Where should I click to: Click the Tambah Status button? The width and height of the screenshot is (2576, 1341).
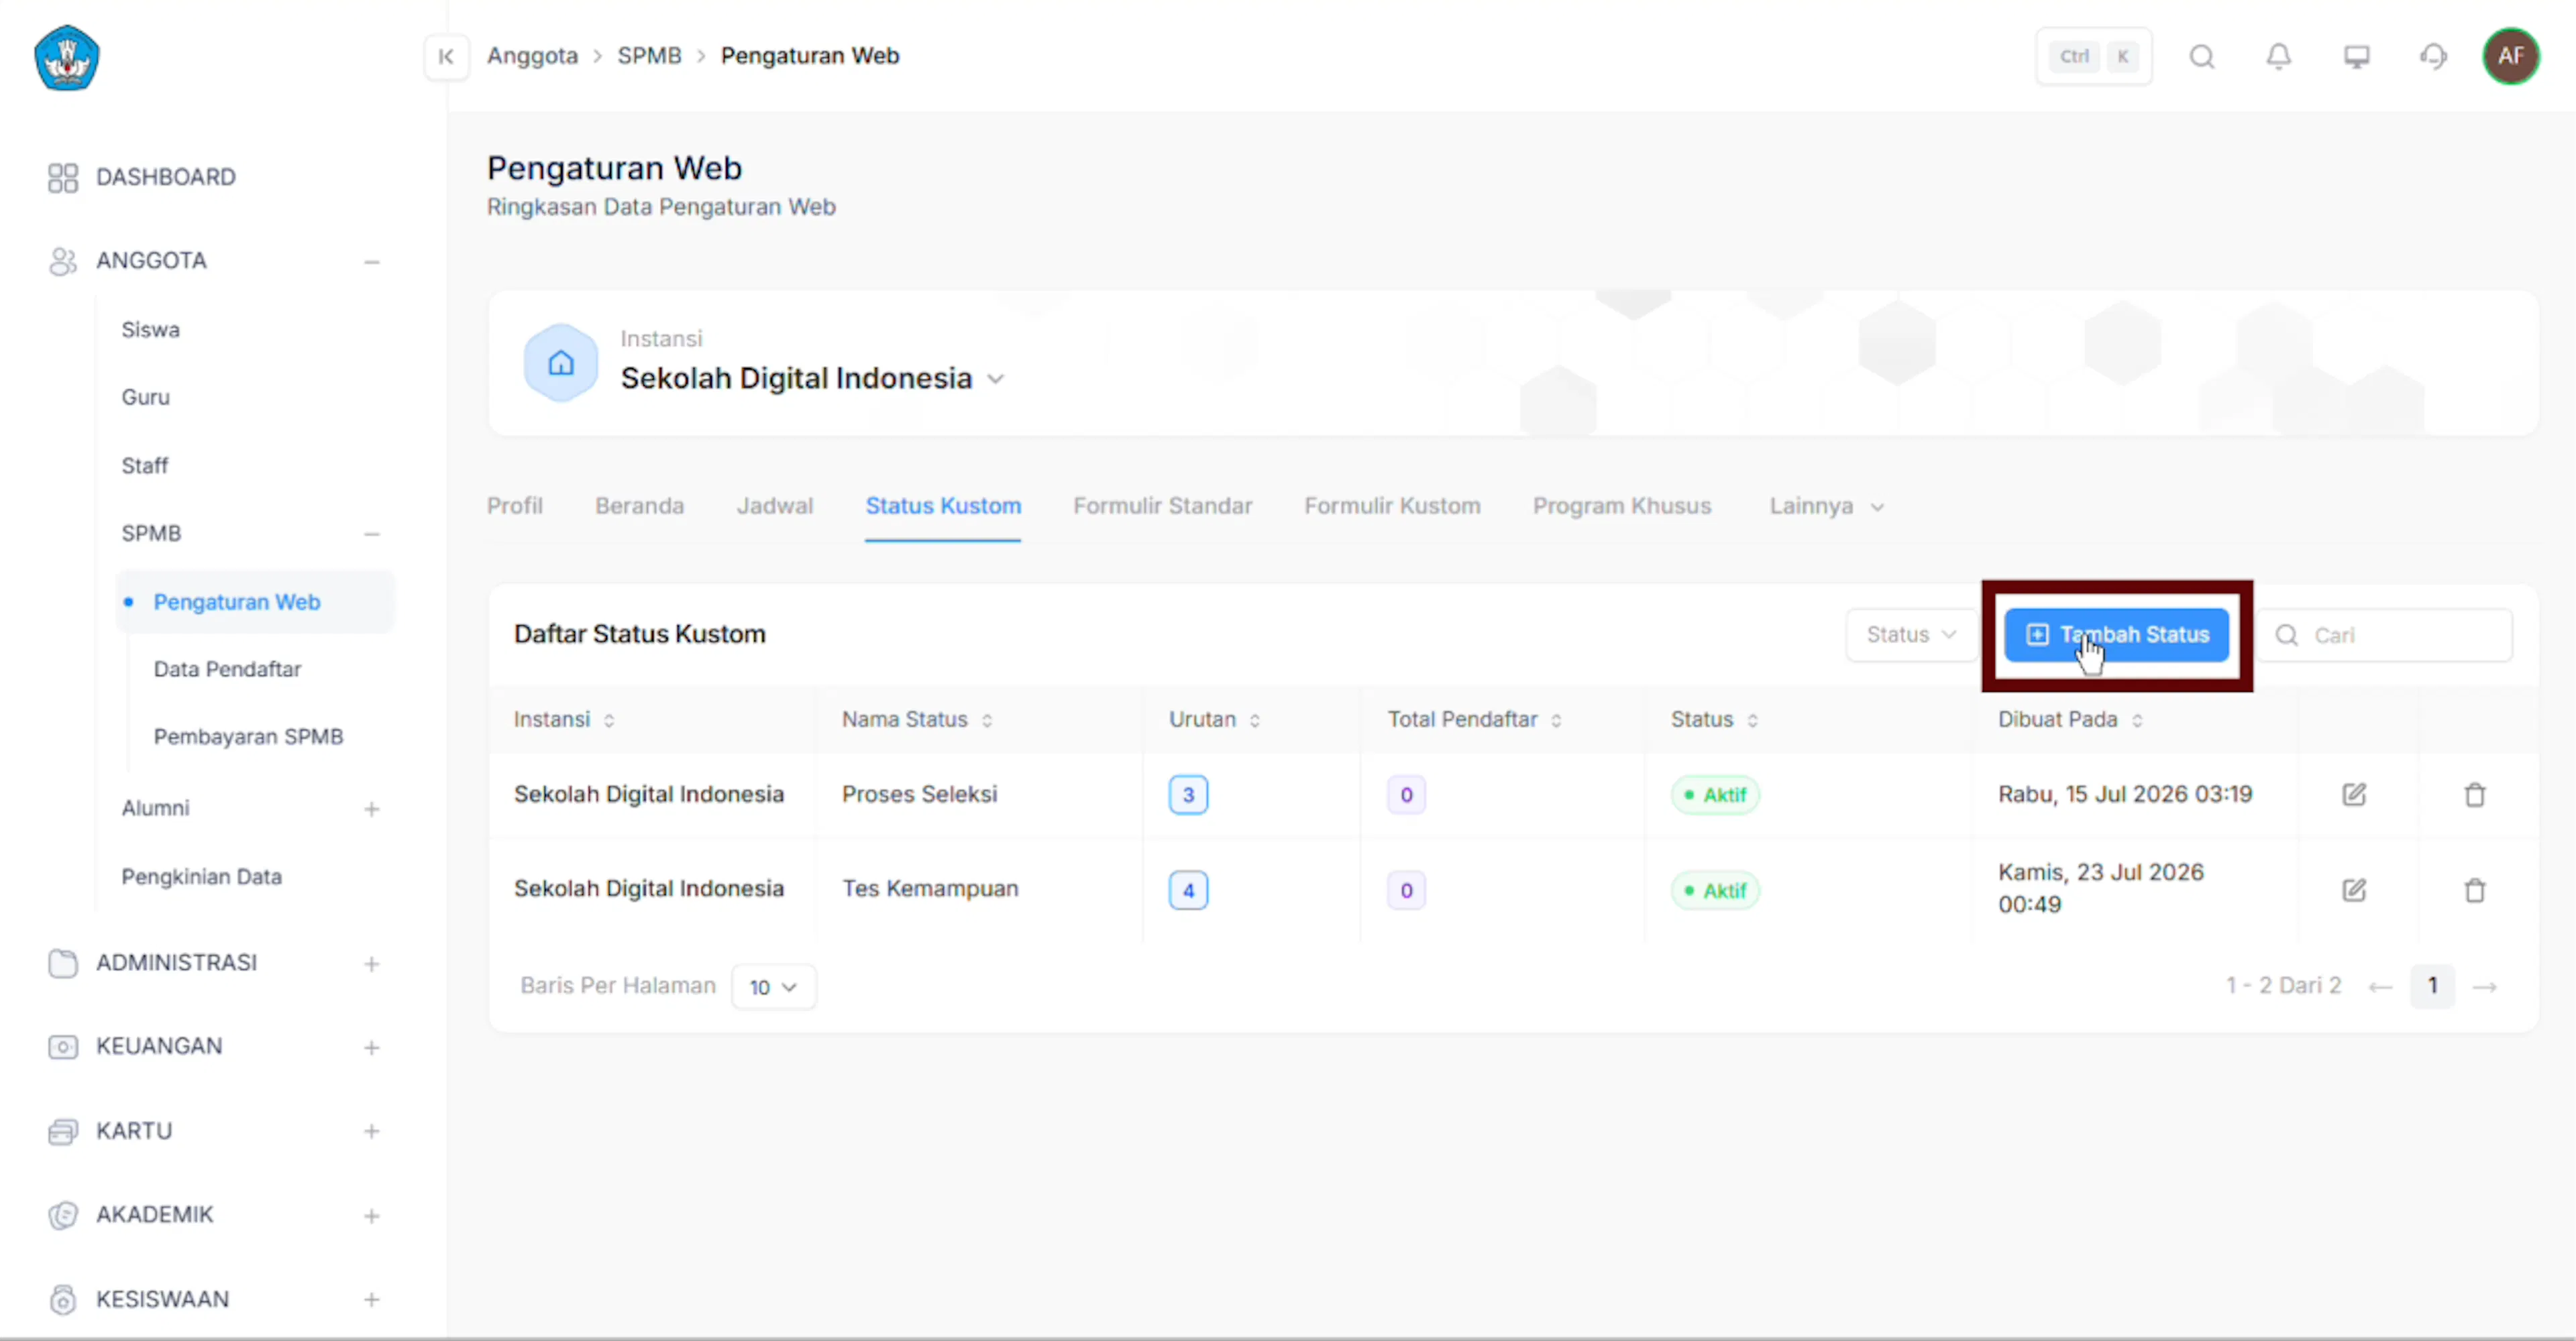pyautogui.click(x=2116, y=634)
